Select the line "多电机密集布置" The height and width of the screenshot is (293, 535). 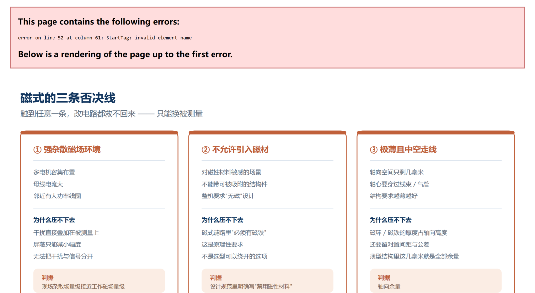54,172
